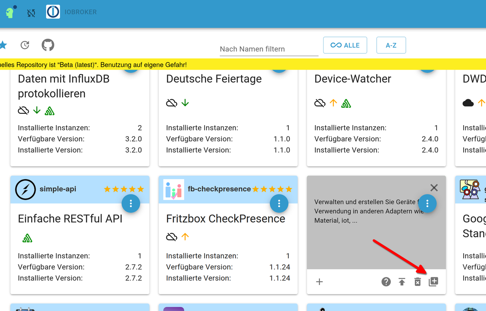Click cloud-off icon on Device-Watcher card
The height and width of the screenshot is (311, 486).
pos(320,103)
